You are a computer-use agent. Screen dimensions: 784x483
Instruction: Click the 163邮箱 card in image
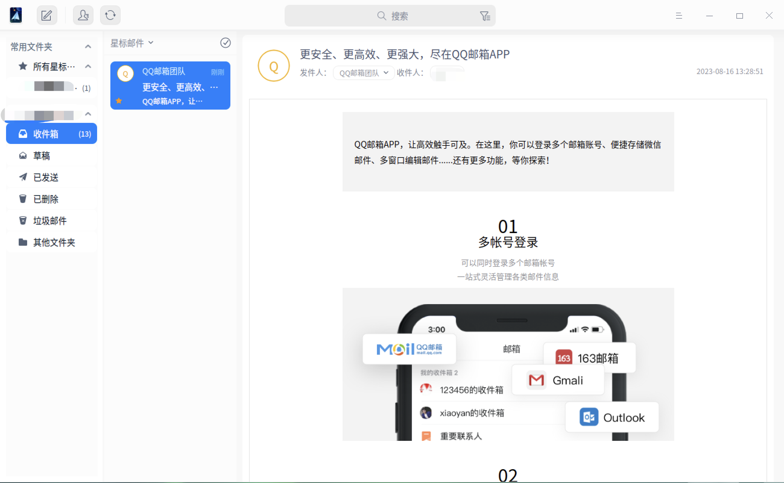tap(590, 357)
